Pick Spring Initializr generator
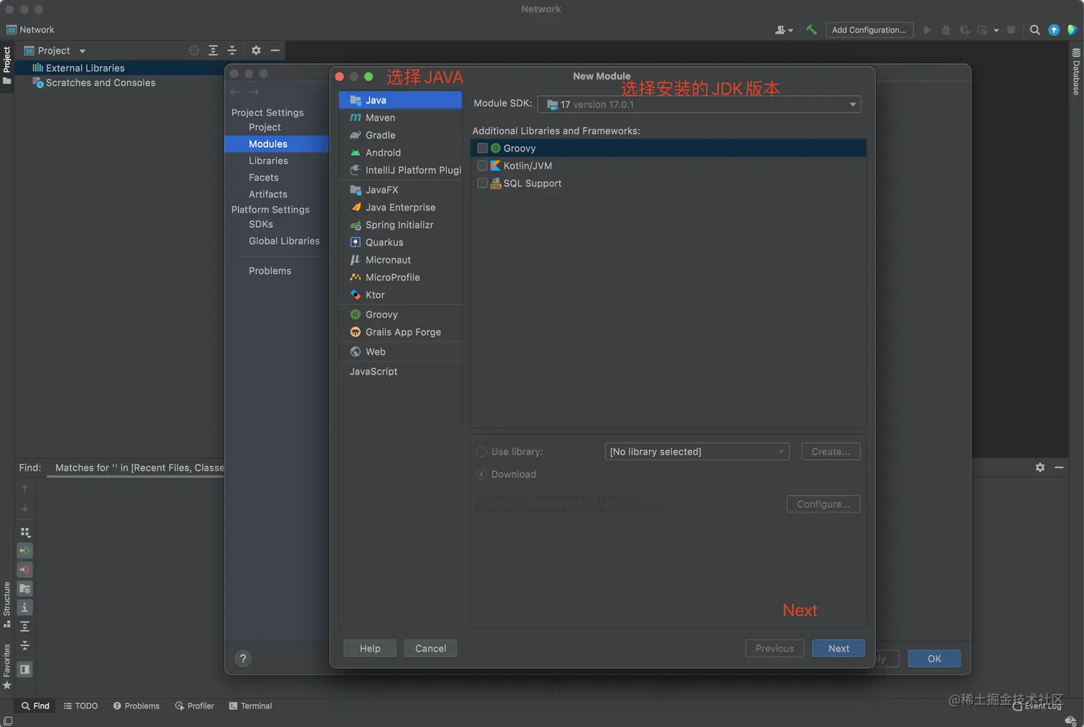The image size is (1084, 727). pos(400,225)
